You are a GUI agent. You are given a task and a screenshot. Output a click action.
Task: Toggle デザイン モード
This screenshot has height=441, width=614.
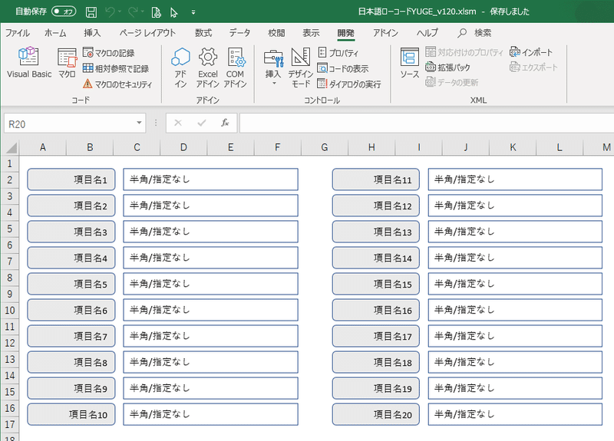[301, 67]
